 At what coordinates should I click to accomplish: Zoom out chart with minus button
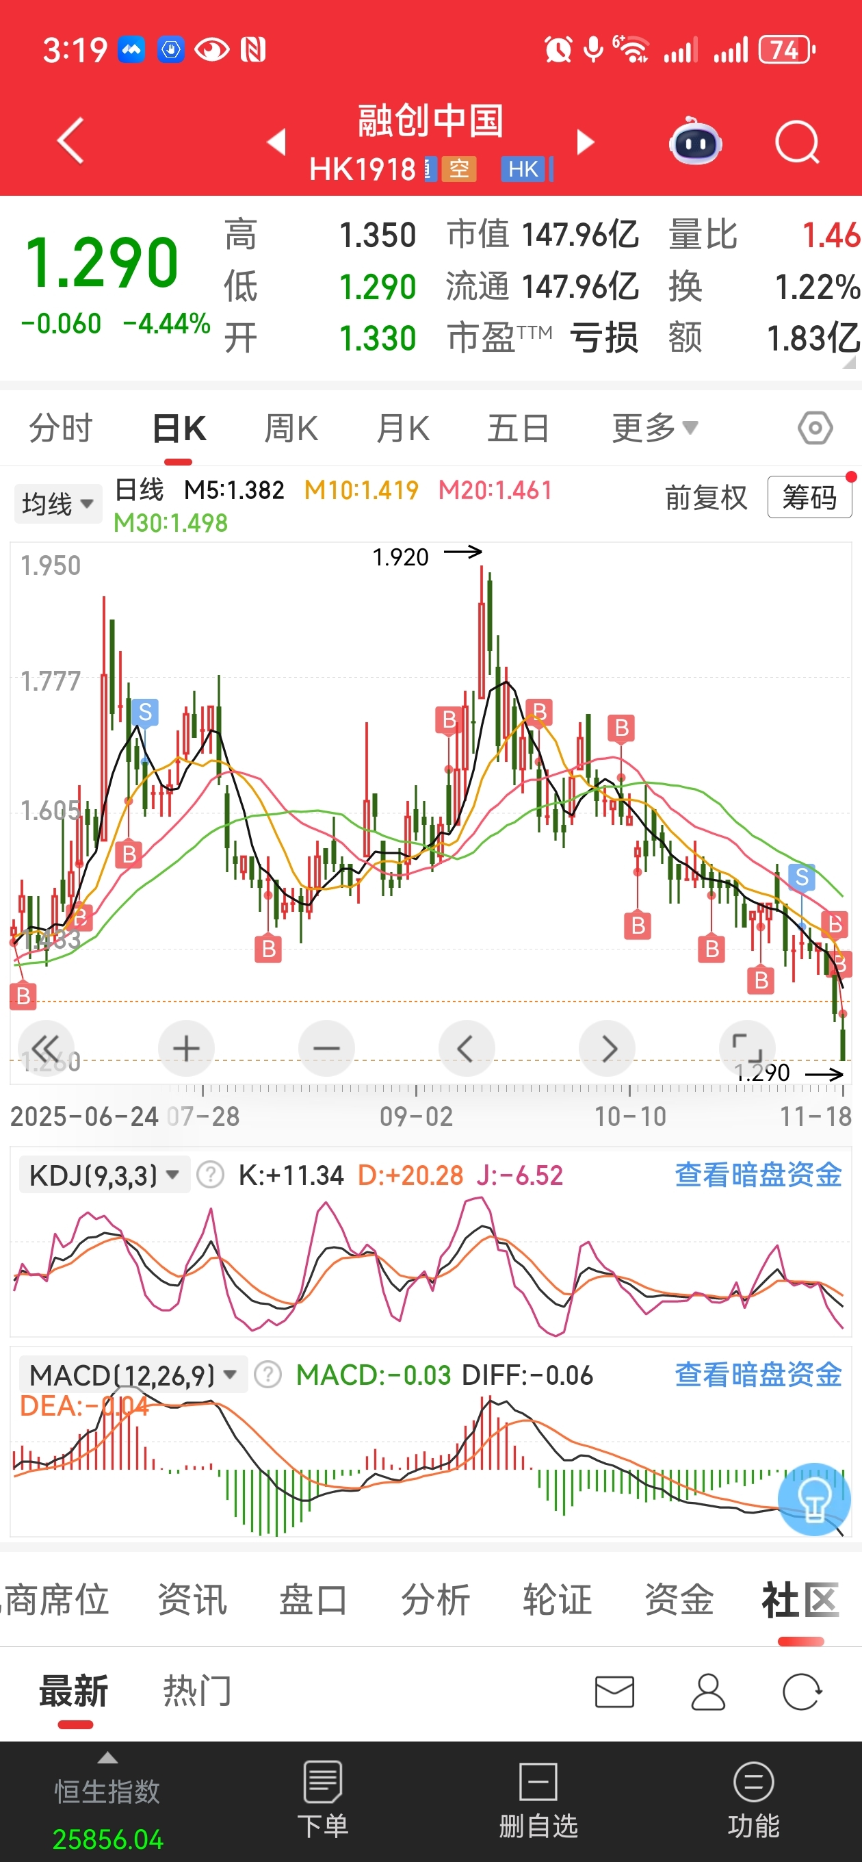(326, 1047)
